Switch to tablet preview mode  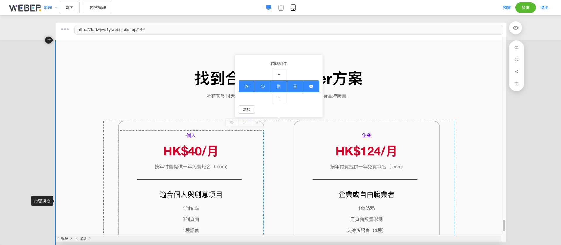click(281, 8)
